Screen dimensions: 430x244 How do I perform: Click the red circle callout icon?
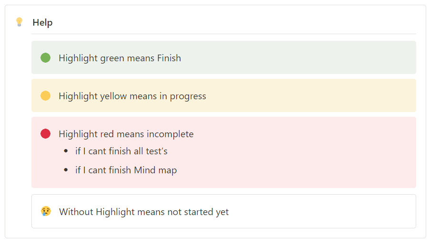(x=46, y=134)
